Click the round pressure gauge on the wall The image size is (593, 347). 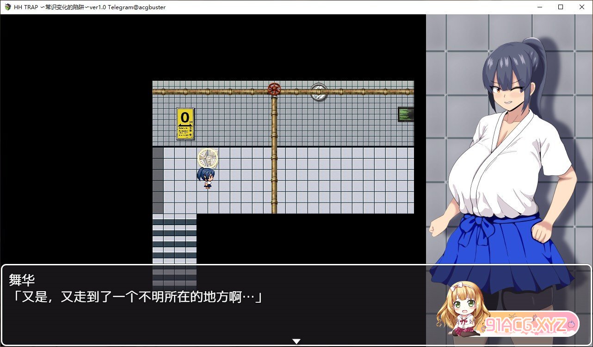click(319, 92)
